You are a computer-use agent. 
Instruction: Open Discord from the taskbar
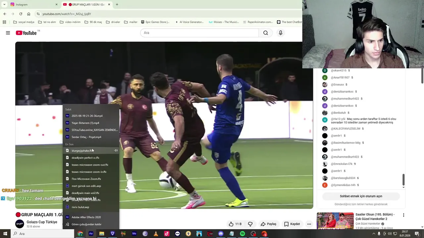click(x=221, y=234)
